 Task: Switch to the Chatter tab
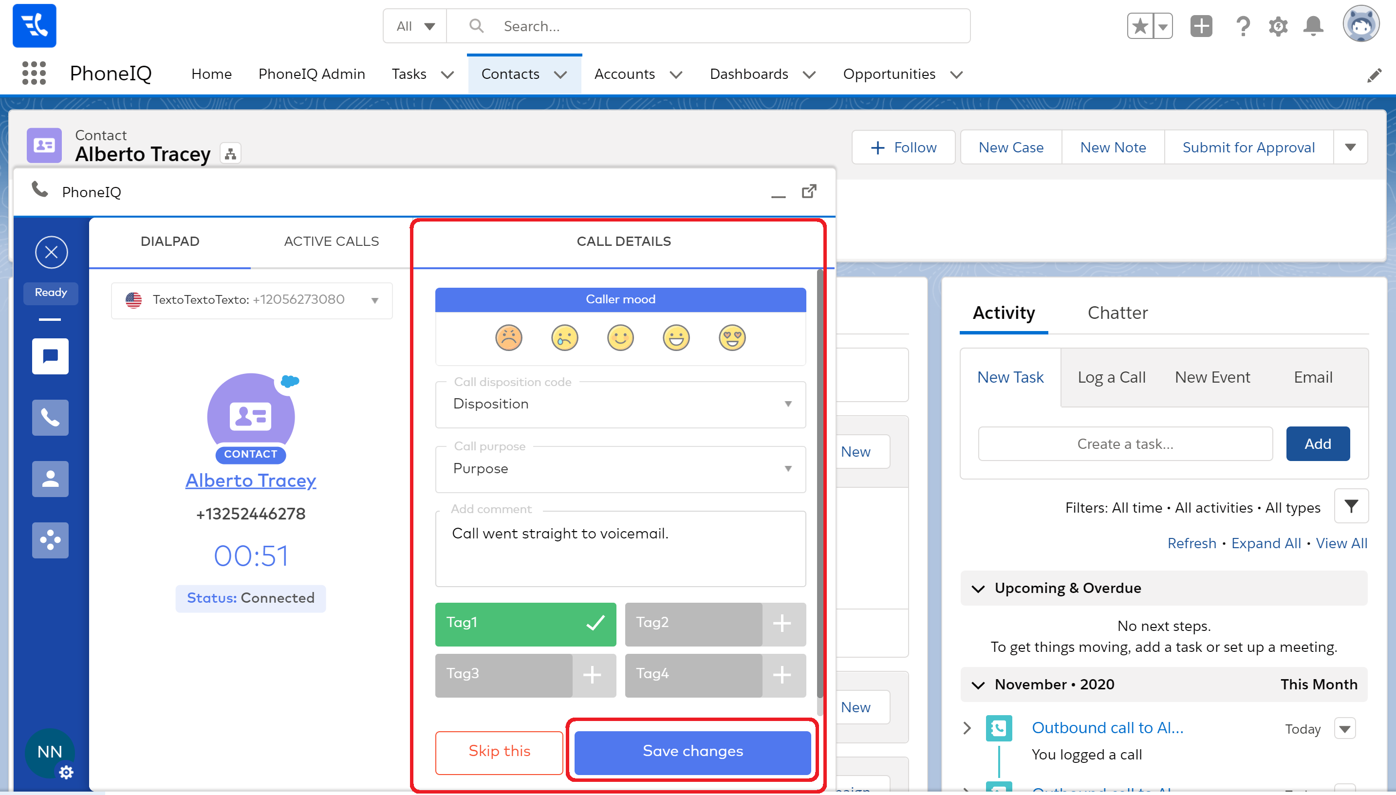point(1117,313)
